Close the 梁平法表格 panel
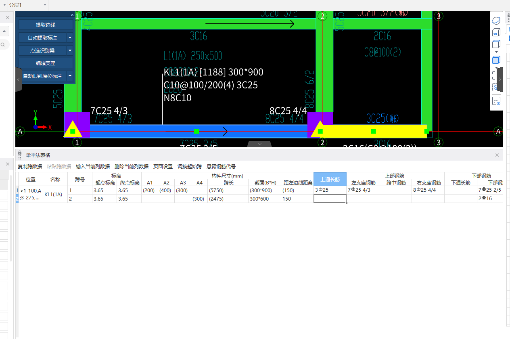 click(x=497, y=155)
